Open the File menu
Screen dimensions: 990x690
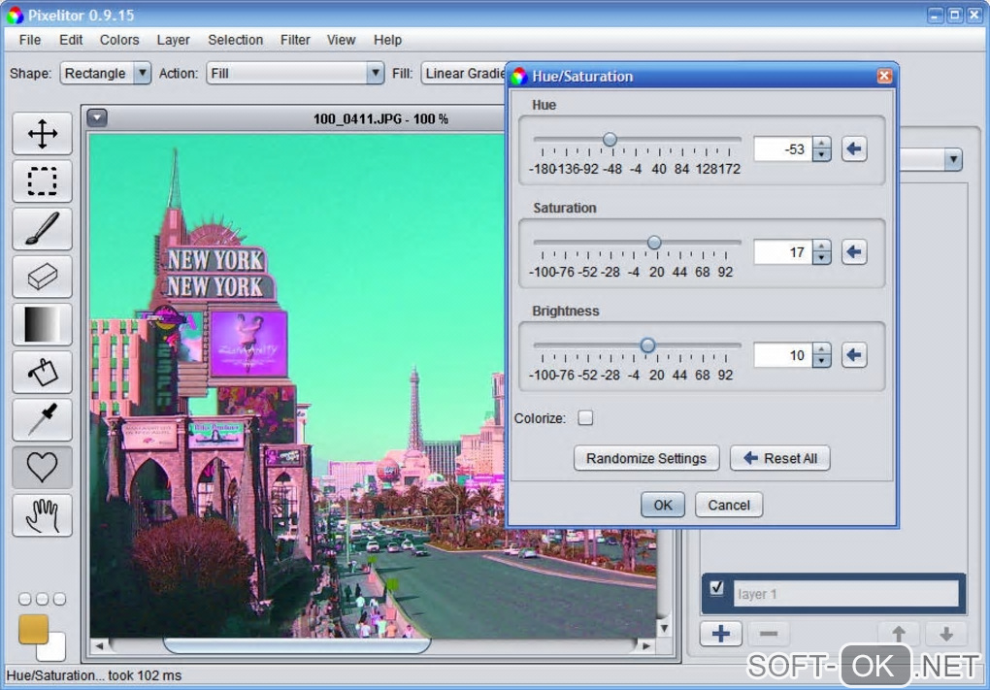coord(30,40)
